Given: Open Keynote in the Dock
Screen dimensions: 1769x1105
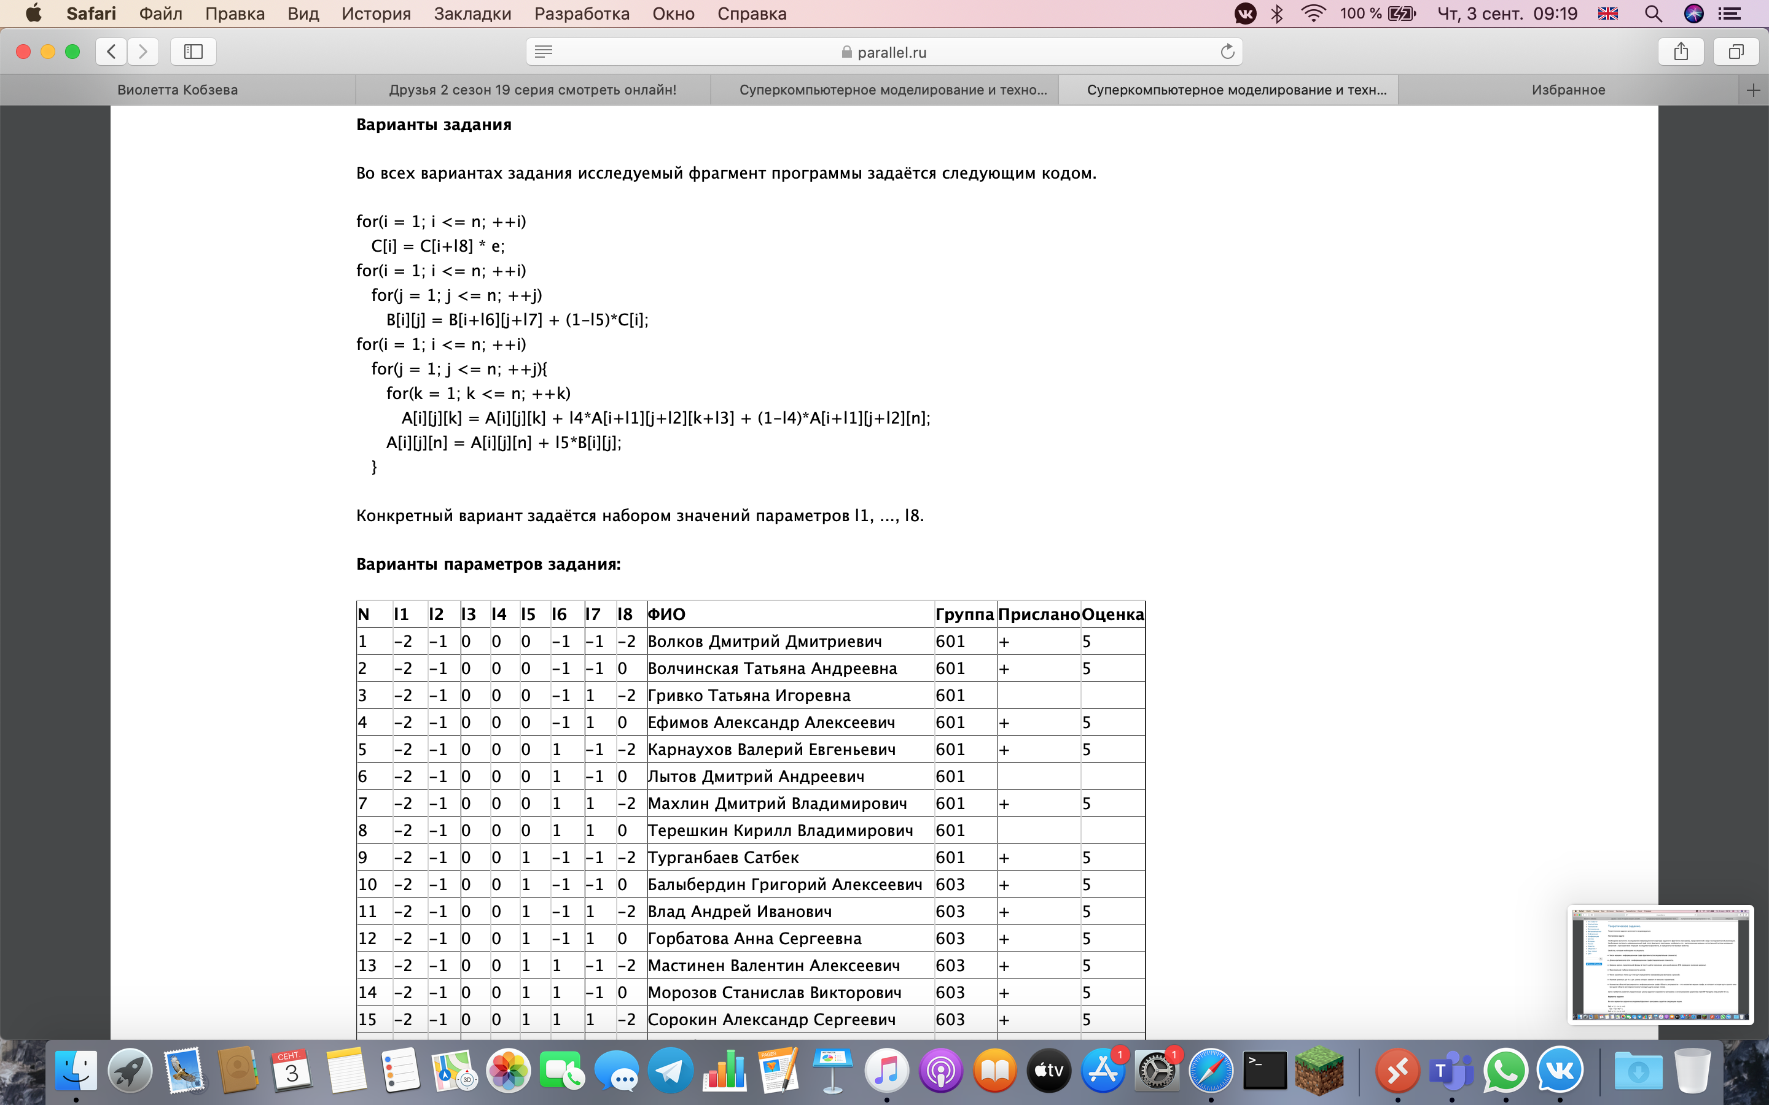Looking at the screenshot, I should coord(833,1071).
